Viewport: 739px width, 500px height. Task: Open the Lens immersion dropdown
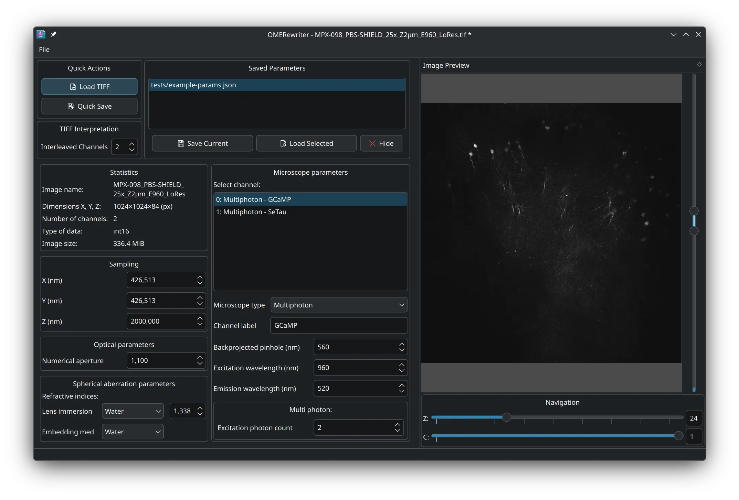coord(133,411)
